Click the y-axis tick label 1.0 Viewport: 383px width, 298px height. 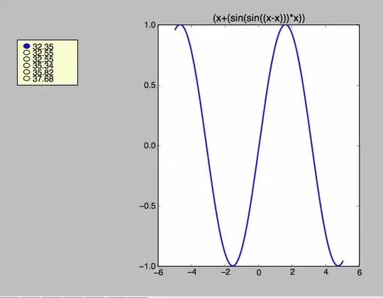point(150,25)
